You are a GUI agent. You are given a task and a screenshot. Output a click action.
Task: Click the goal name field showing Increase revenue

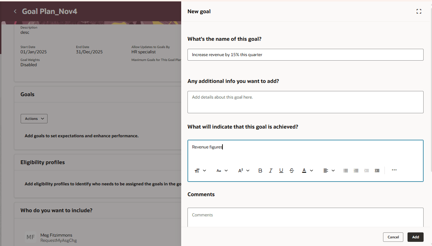coord(305,55)
